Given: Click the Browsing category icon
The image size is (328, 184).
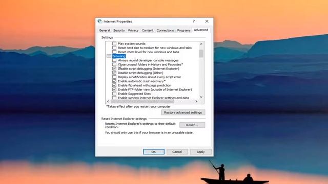Looking at the screenshot, I should (x=109, y=56).
